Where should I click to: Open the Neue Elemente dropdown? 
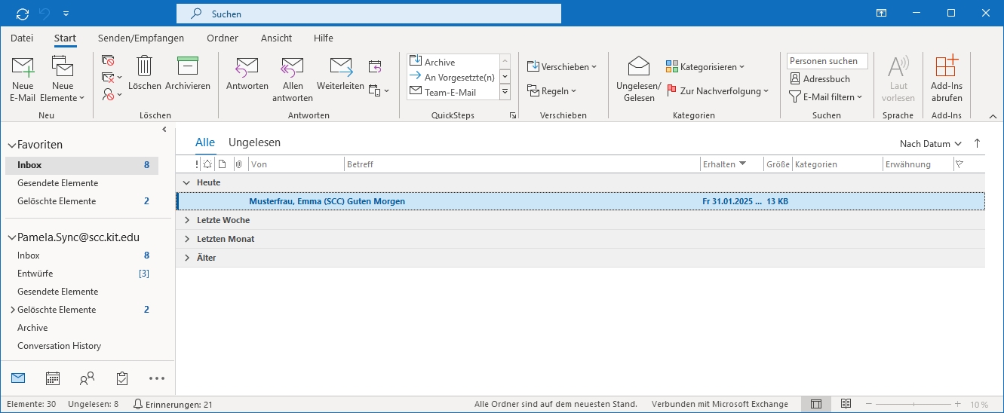coord(63,79)
